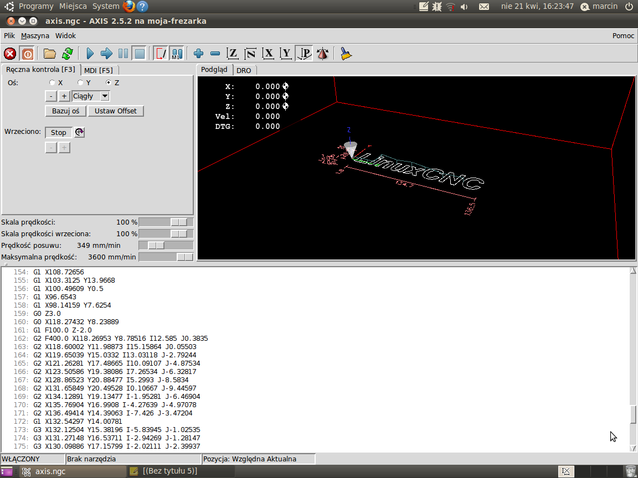Screen dimensions: 638x478
Task: Switch to DRO tab
Action: (244, 70)
